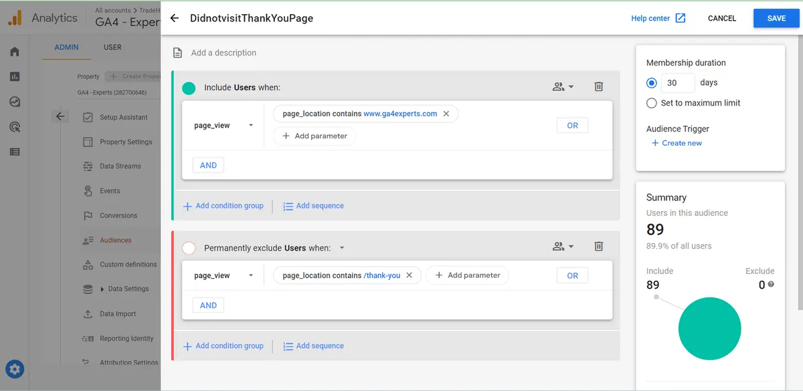Viewport: 803px width, 391px height.
Task: Click Add parameter next to /thank-you filter
Action: pyautogui.click(x=467, y=275)
